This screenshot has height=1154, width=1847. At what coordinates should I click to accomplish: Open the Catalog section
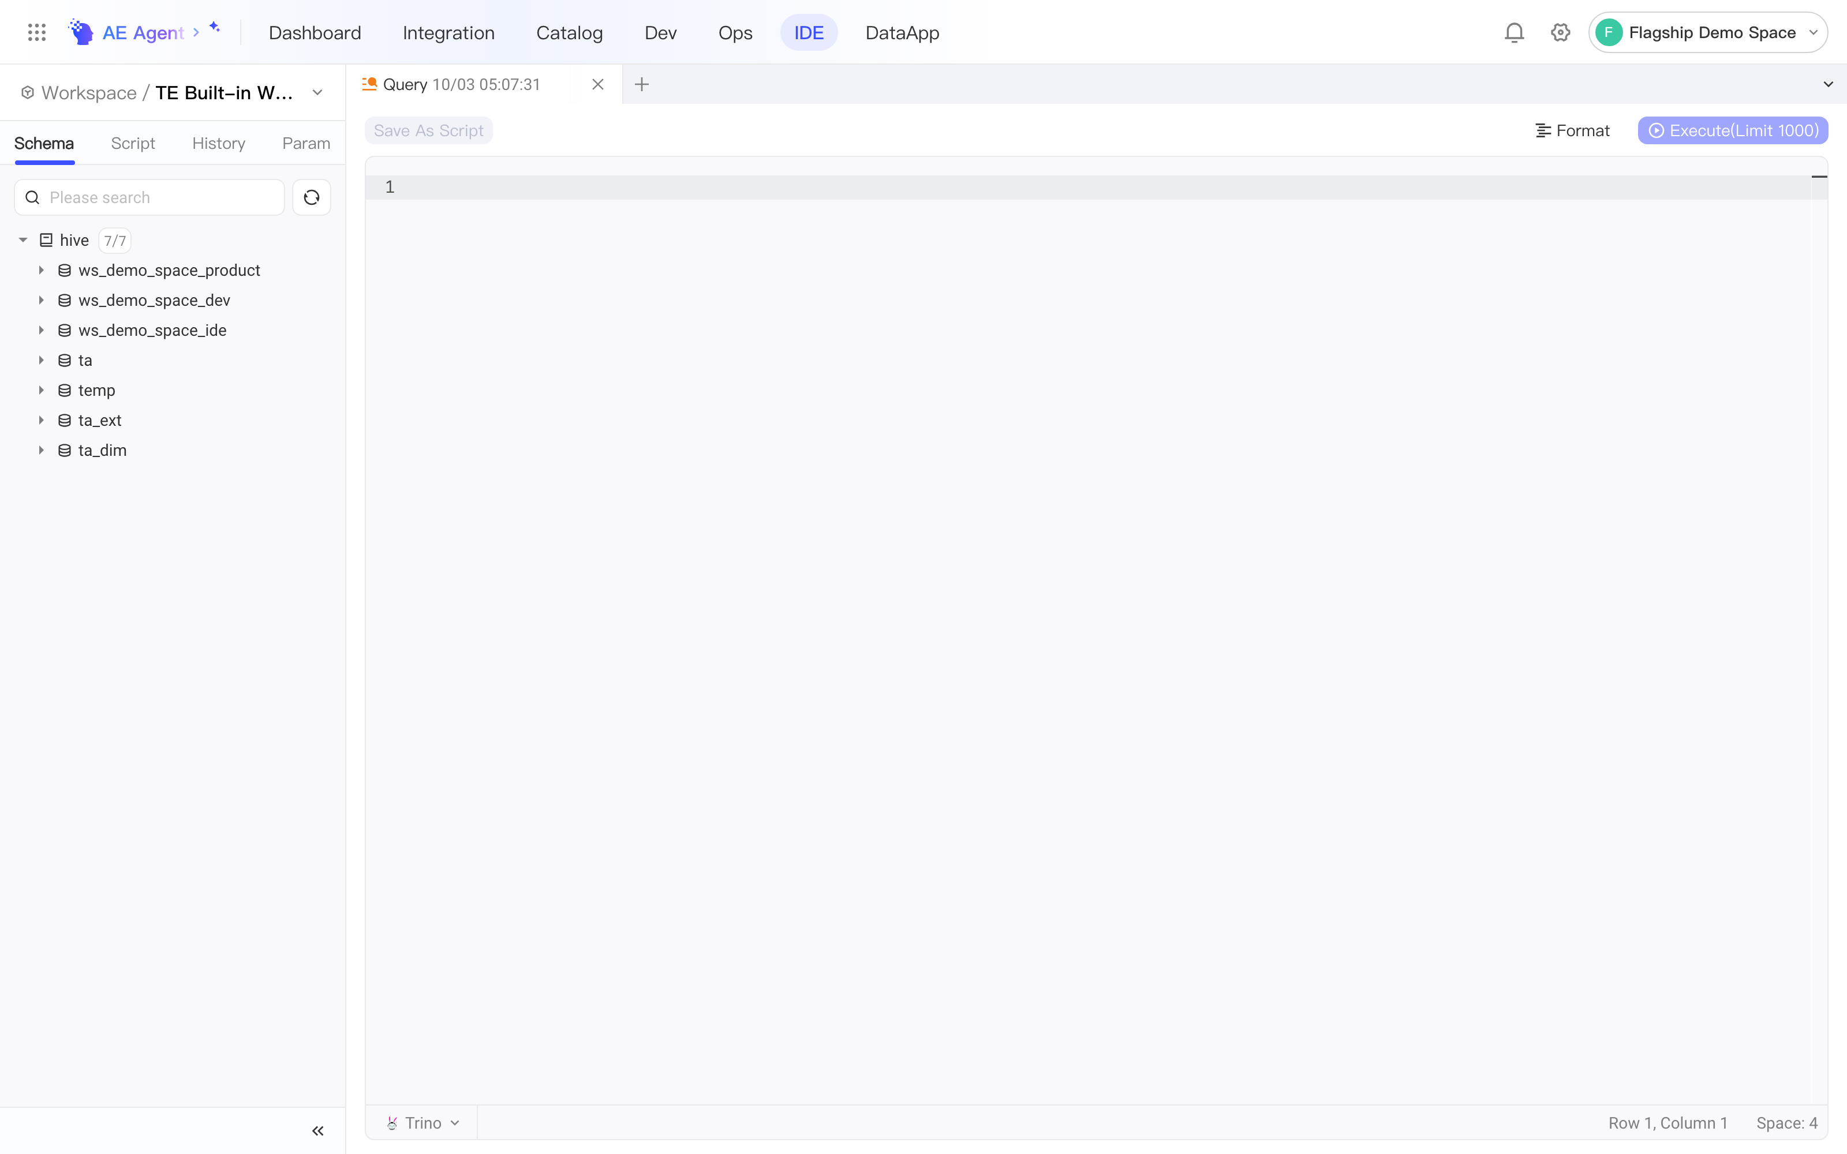569,32
